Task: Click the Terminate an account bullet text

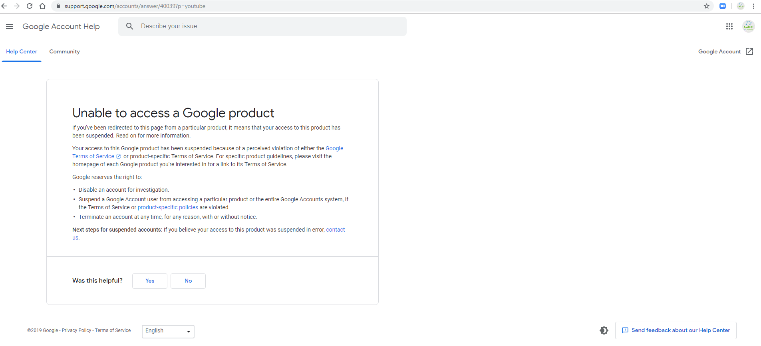Action: pyautogui.click(x=168, y=217)
